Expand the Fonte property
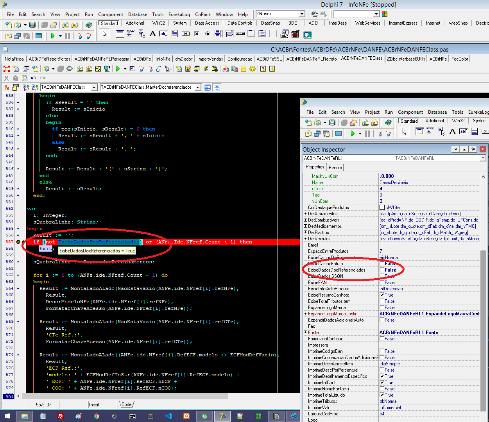The height and width of the screenshot is (422, 489). point(306,333)
